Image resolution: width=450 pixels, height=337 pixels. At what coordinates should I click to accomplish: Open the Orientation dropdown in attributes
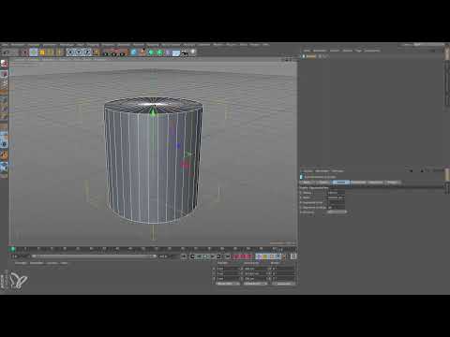(337, 212)
